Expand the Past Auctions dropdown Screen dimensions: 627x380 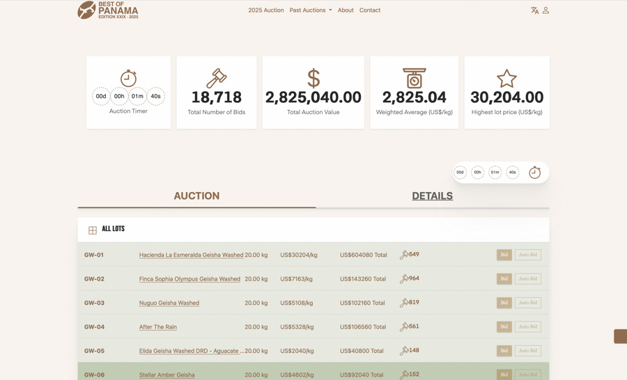coord(311,10)
